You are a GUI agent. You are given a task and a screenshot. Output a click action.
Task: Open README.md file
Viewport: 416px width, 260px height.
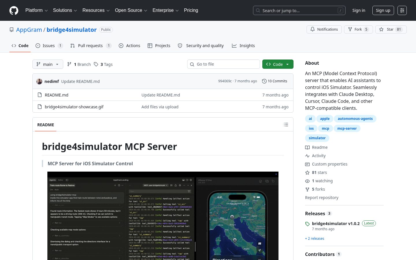57,95
